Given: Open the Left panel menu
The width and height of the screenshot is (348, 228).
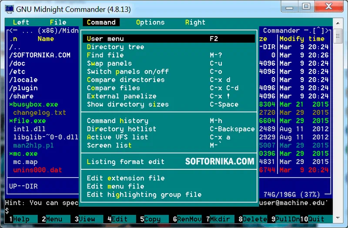Looking at the screenshot, I should click(21, 23).
